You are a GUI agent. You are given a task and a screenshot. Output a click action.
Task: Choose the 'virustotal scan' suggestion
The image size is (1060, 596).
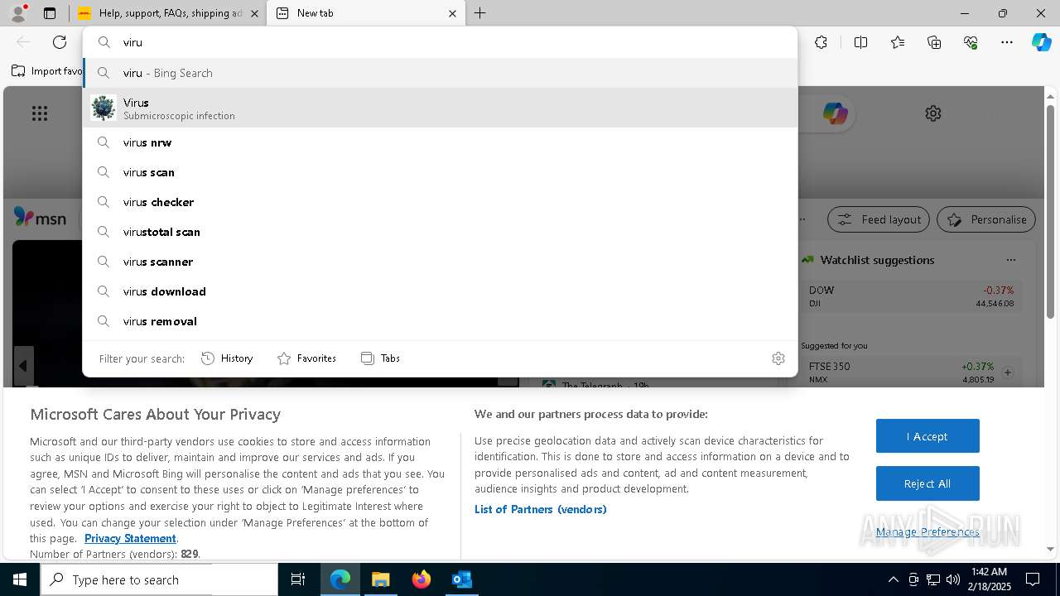[x=440, y=232]
